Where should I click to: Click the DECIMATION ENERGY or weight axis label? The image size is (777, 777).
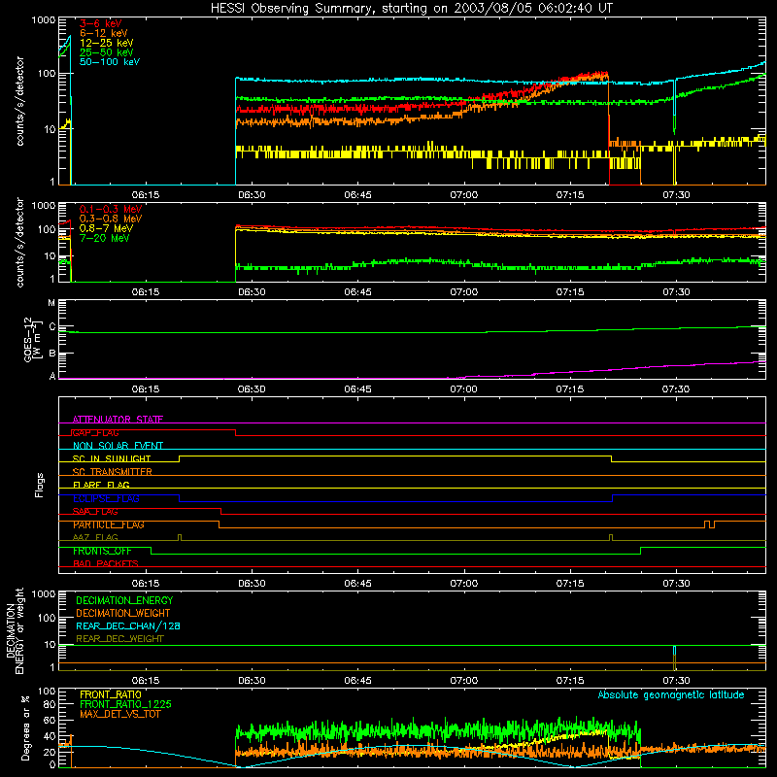tap(15, 630)
